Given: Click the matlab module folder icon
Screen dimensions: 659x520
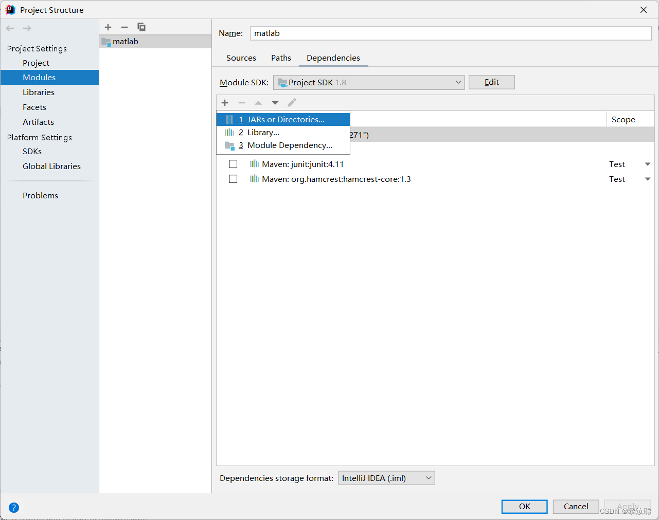Looking at the screenshot, I should [106, 42].
